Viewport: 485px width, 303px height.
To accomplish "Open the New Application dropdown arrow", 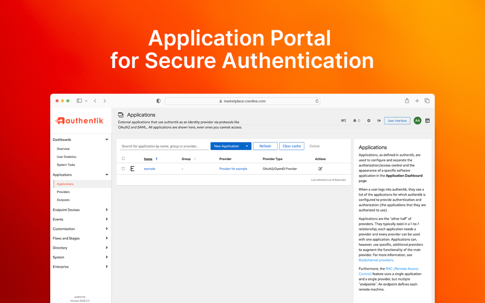I will click(x=247, y=146).
